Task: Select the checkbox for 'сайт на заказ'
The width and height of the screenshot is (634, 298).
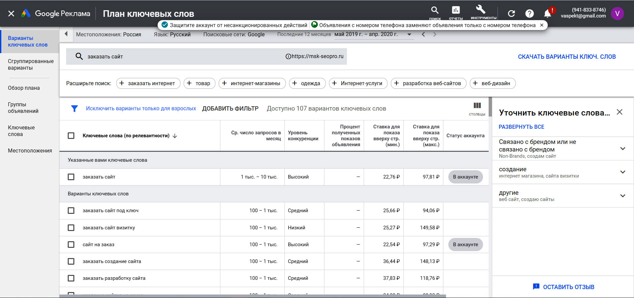Action: pos(71,245)
